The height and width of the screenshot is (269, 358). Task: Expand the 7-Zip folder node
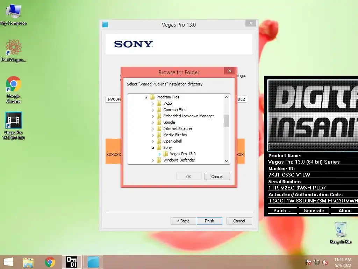(x=153, y=104)
